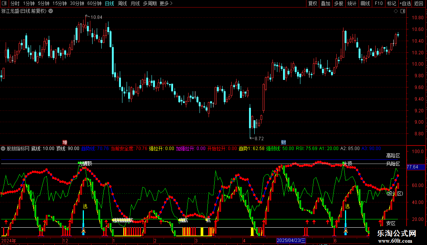Click the A3: 90.00 label
Image resolution: width=427 pixels, height=245 pixels.
pos(371,149)
